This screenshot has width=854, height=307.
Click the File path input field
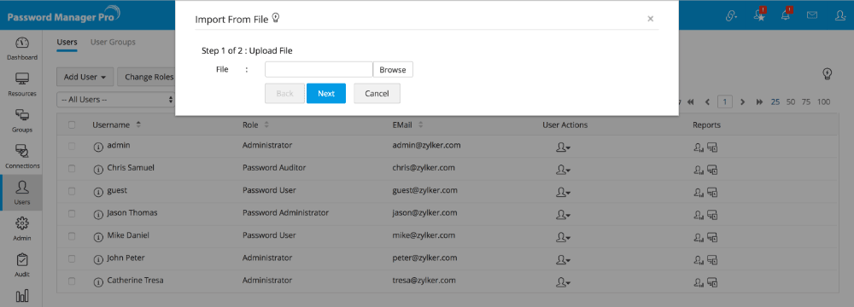319,70
